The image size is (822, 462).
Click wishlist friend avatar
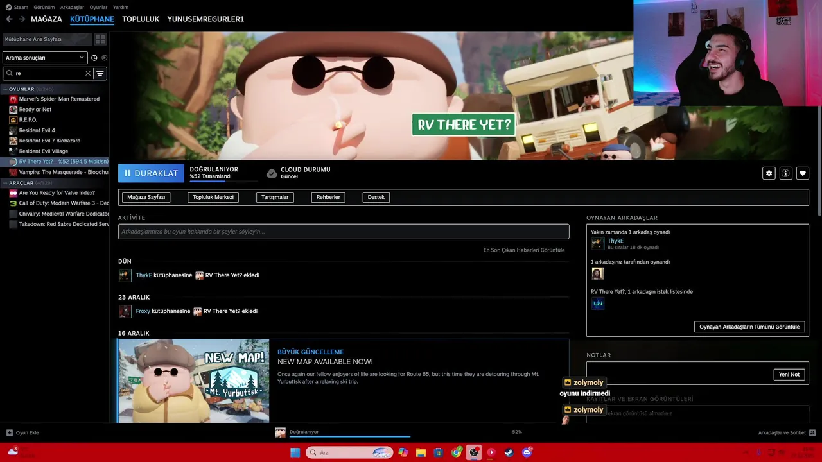[x=597, y=304]
